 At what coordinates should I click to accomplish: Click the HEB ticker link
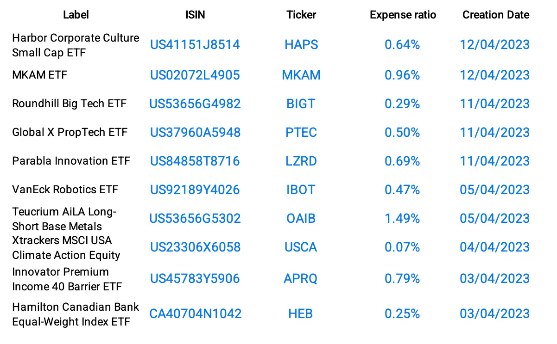pyautogui.click(x=301, y=313)
